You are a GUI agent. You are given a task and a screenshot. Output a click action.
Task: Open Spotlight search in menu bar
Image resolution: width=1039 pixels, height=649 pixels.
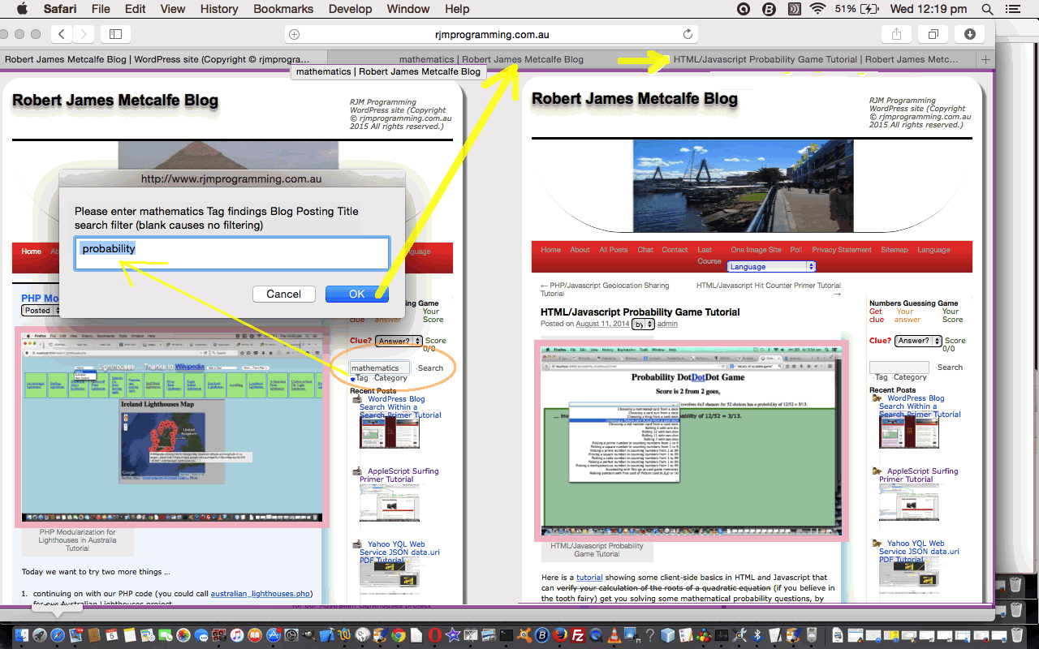click(987, 9)
